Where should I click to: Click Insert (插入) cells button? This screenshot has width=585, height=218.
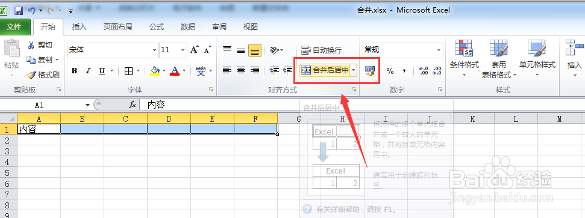click(575, 58)
